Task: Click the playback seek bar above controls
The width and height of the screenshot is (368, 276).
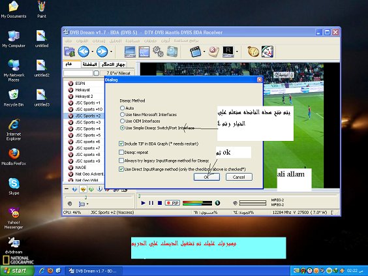Action: point(238,196)
